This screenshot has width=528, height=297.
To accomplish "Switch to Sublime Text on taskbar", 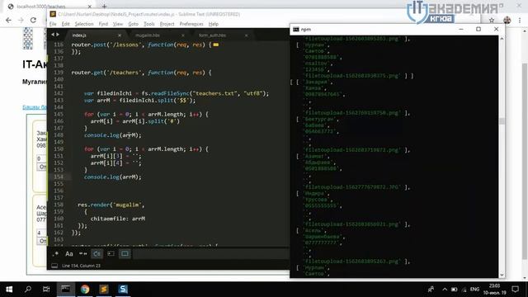I will click(104, 290).
